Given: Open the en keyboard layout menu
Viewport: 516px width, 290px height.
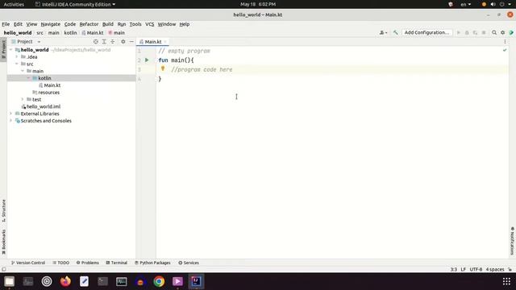Looking at the screenshot, I should (x=465, y=4).
